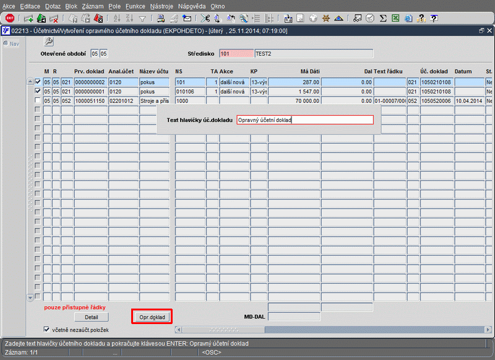This screenshot has width=495, height=360.
Task: Cancel query with the red book icon
Action: (98, 19)
